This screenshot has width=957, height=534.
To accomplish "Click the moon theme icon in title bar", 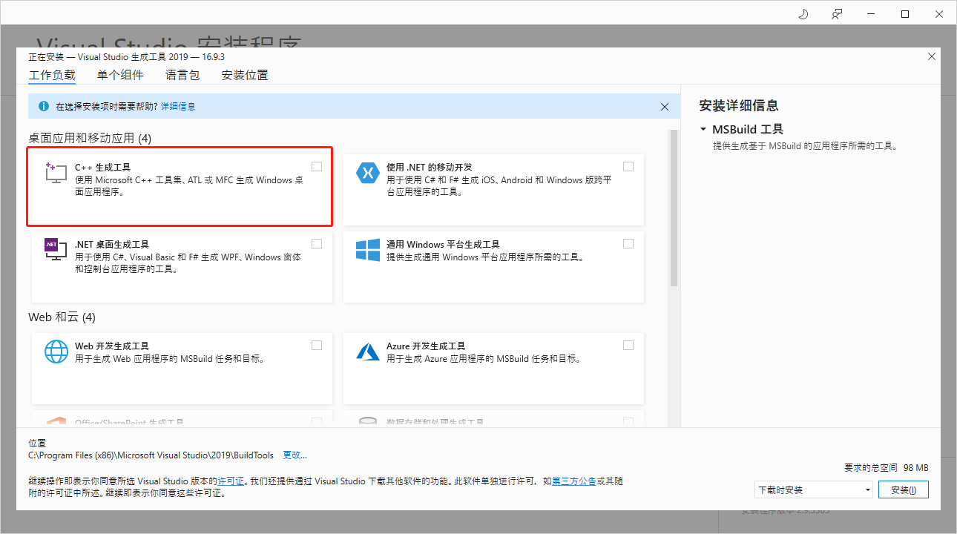I will click(x=803, y=14).
